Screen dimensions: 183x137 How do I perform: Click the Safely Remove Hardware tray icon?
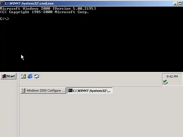165,82
